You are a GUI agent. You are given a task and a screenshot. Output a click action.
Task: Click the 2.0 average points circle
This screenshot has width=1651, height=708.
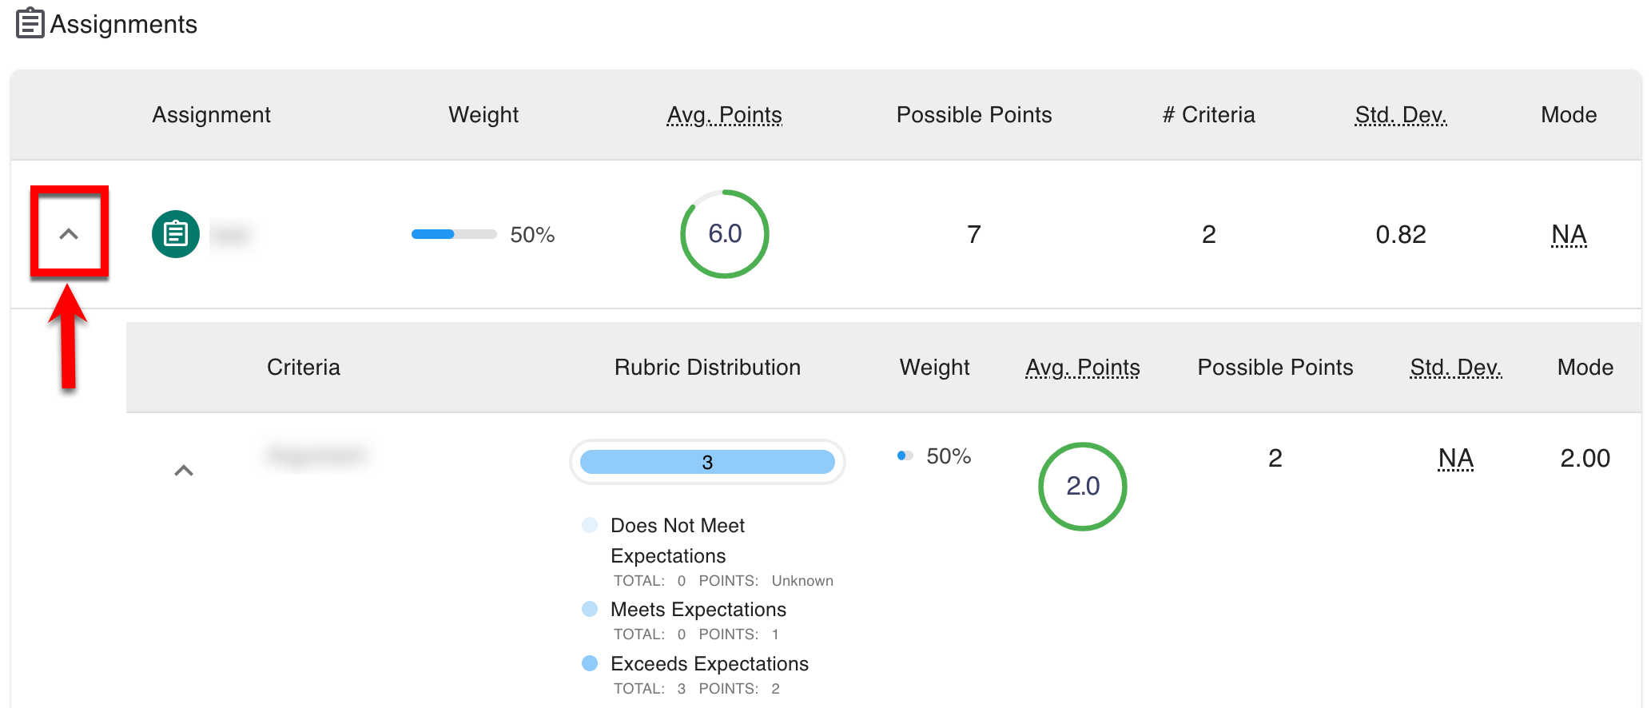click(x=1082, y=486)
